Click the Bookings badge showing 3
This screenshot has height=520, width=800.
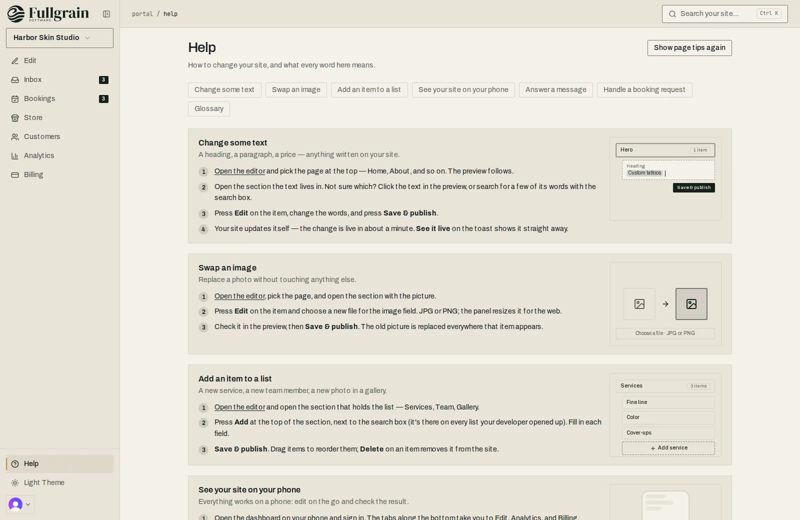click(x=103, y=99)
